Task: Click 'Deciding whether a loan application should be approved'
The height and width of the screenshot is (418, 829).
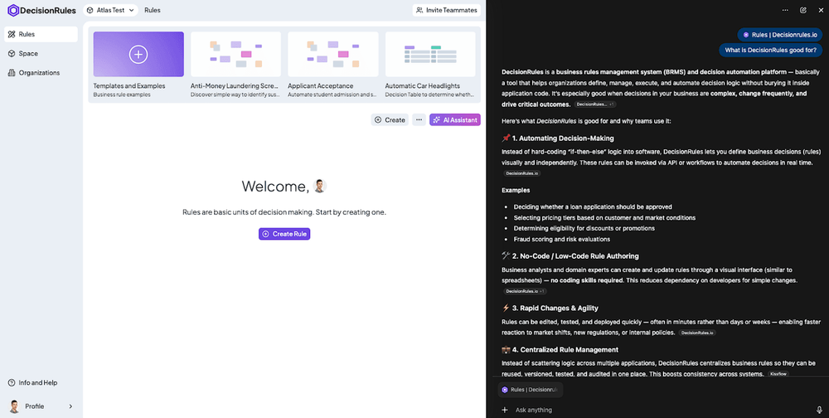Action: (x=593, y=207)
